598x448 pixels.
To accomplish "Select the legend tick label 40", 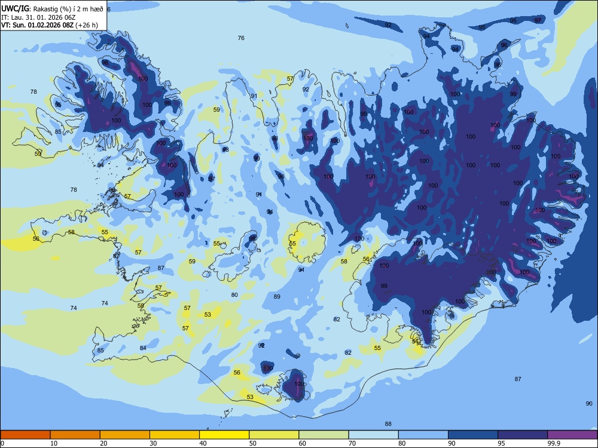I will point(203,443).
